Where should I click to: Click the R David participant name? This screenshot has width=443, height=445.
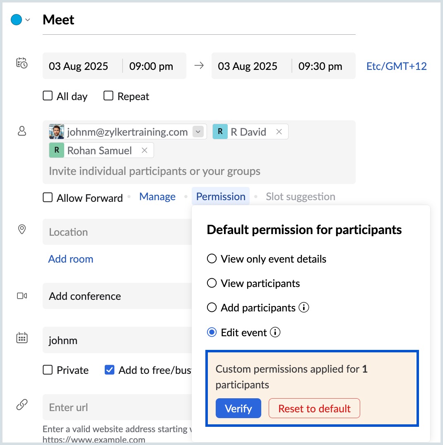[x=248, y=132]
